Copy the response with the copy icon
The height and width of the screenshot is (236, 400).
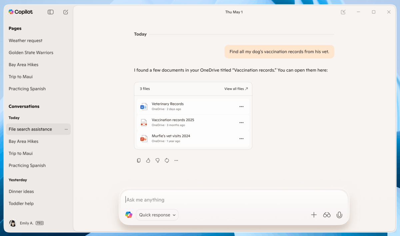[139, 160]
